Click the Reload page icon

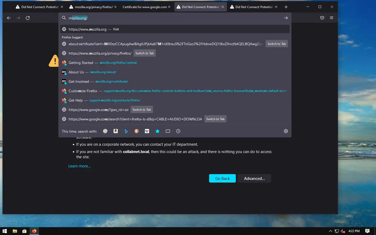28,18
